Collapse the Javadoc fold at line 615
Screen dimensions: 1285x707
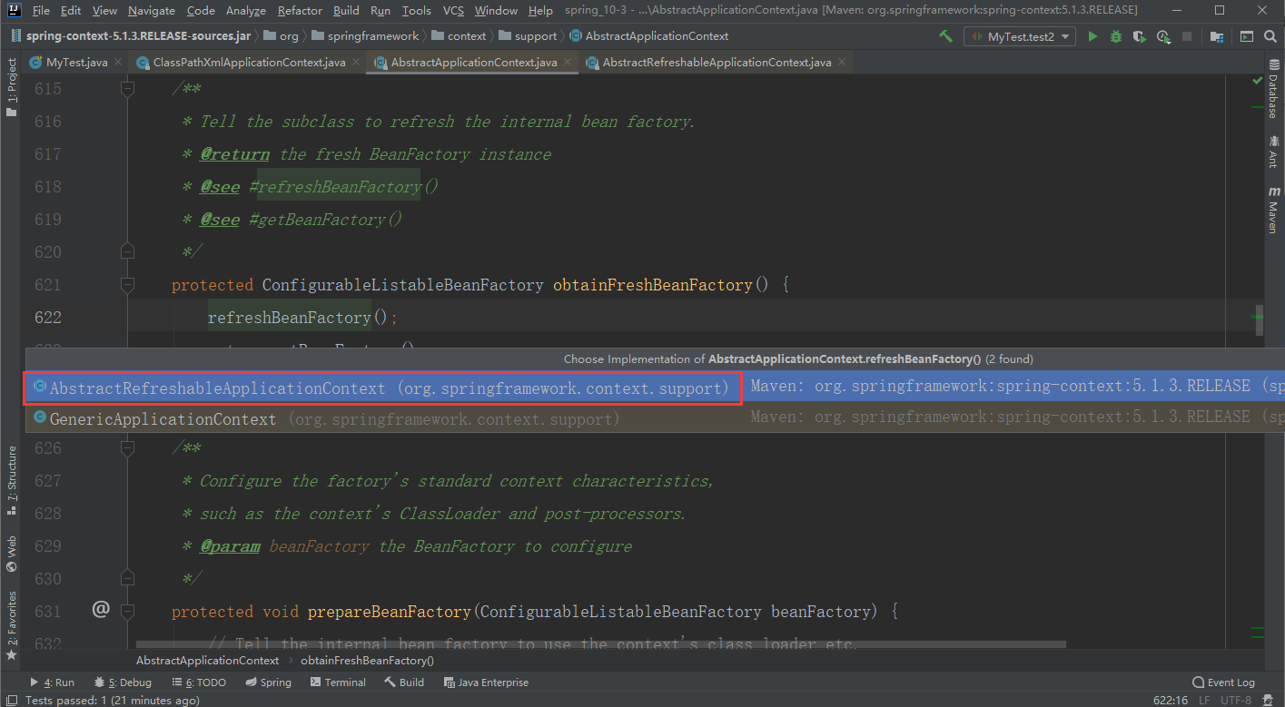click(127, 89)
